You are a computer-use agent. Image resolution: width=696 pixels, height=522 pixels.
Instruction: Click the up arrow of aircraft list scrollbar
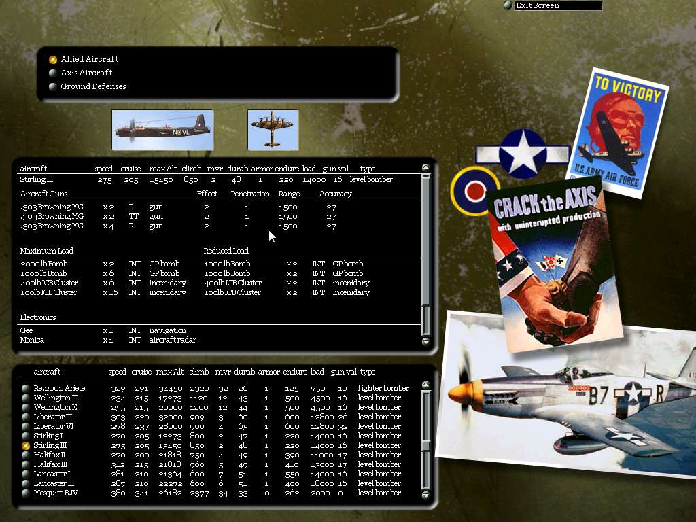(425, 385)
